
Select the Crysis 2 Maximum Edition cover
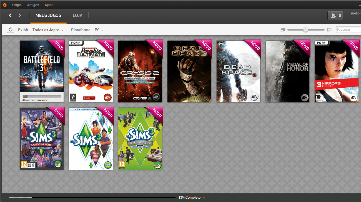140,71
